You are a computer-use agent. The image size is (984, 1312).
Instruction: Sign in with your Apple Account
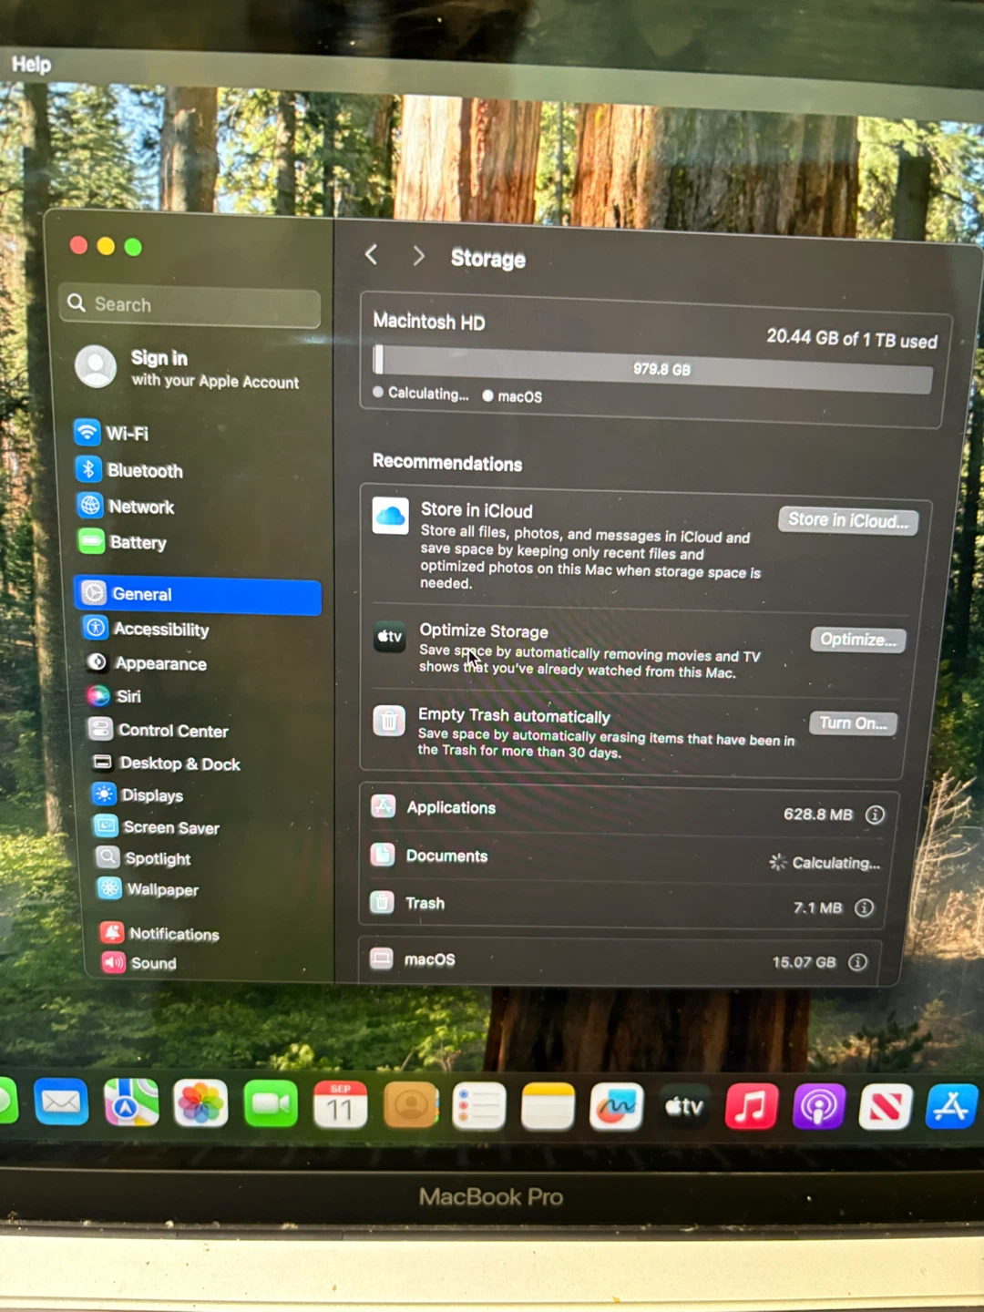[189, 367]
